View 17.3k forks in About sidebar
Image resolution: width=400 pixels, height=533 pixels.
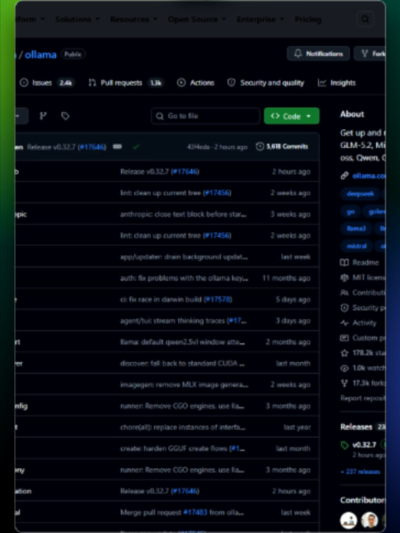pyautogui.click(x=363, y=383)
